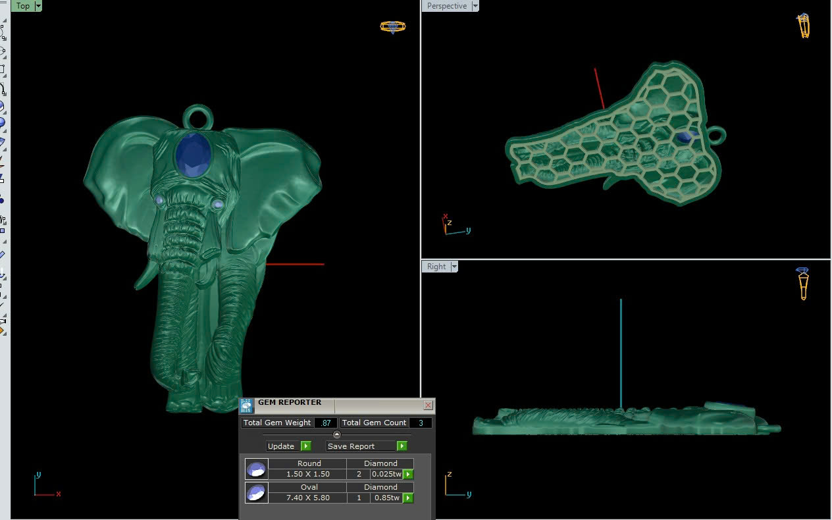The image size is (832, 520).
Task: Activate the Perspective viewport label tab
Action: point(446,6)
